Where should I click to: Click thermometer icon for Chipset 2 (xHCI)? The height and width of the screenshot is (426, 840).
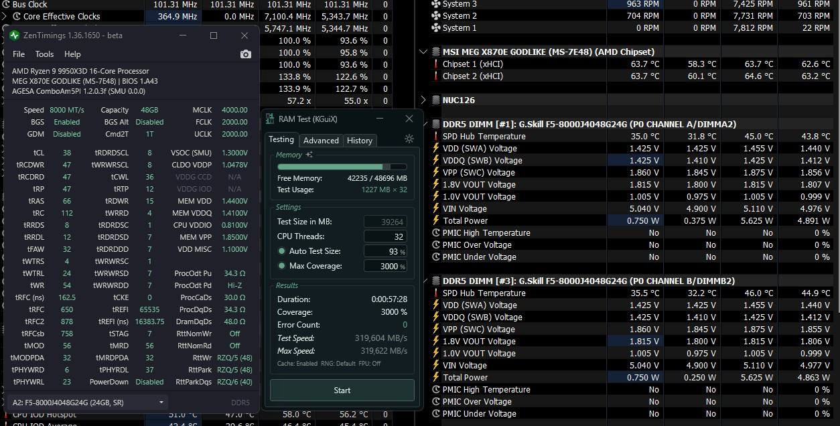tap(436, 76)
